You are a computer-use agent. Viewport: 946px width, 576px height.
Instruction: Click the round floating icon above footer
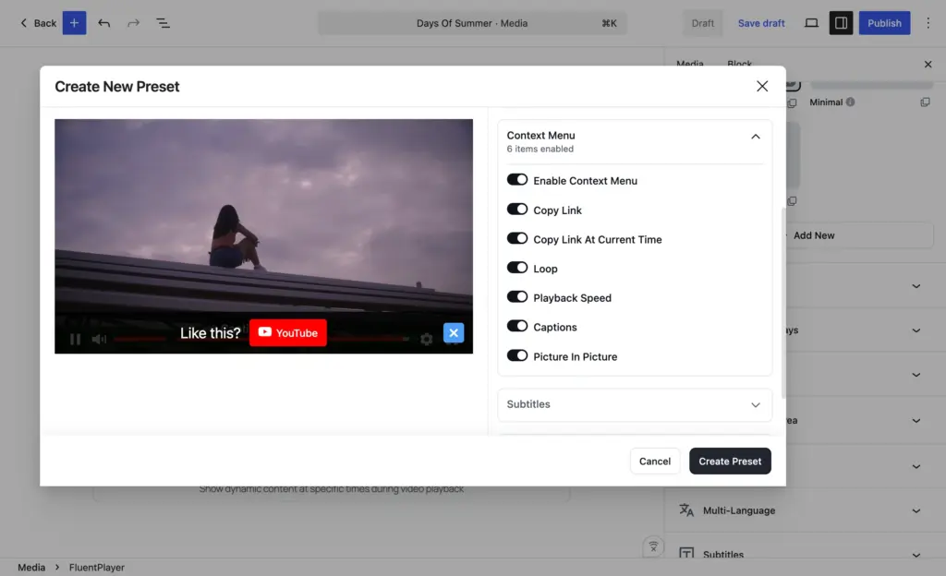point(653,547)
